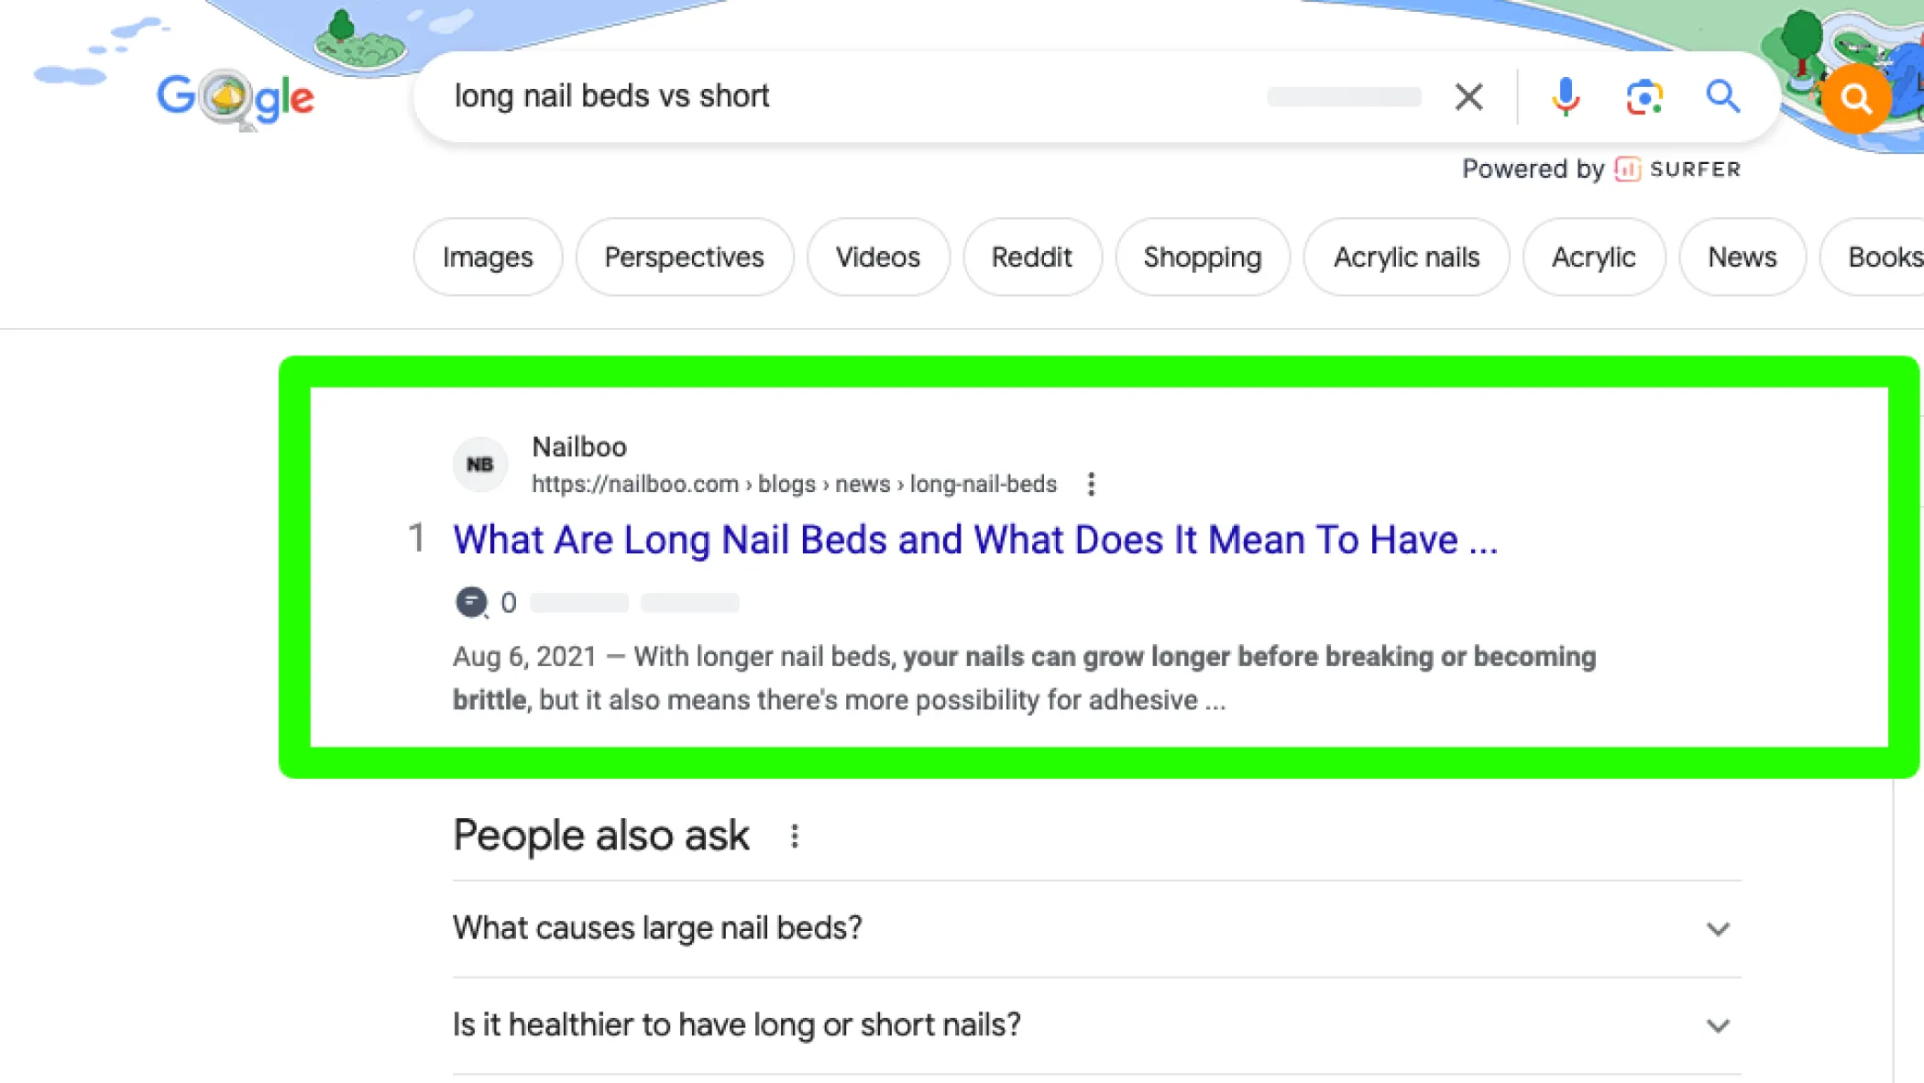Click the Google search input field
The width and height of the screenshot is (1924, 1083).
(925, 95)
